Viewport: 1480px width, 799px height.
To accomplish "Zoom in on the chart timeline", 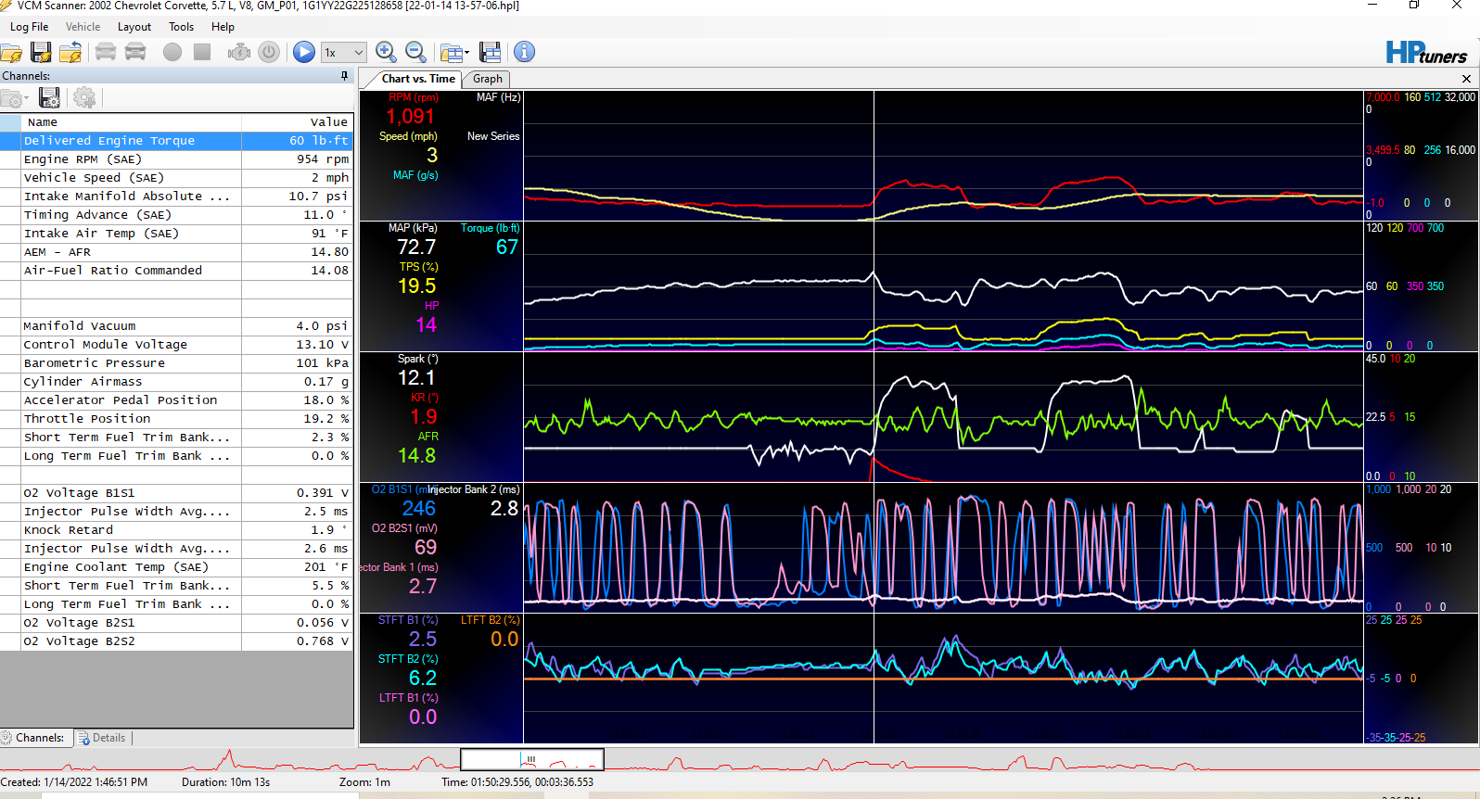I will coord(386,53).
